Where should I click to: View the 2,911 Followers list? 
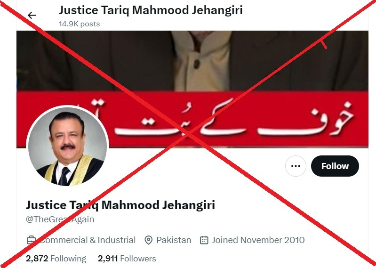pyautogui.click(x=127, y=259)
